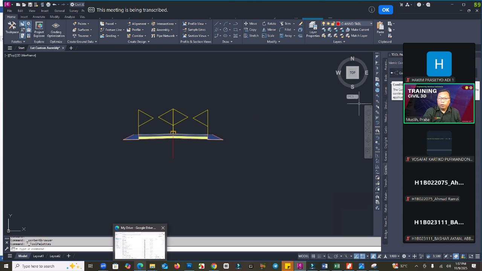The width and height of the screenshot is (482, 271).
Task: Open the 1:100 annotation scale dropdown
Action: [x=395, y=256]
